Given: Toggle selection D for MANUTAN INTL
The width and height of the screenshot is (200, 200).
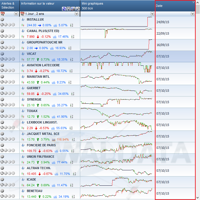Looking at the screenshot, I should [x=13, y=82].
